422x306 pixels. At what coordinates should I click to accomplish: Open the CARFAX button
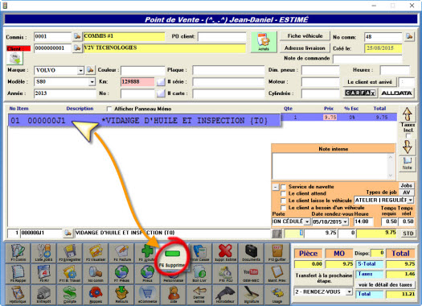point(360,93)
